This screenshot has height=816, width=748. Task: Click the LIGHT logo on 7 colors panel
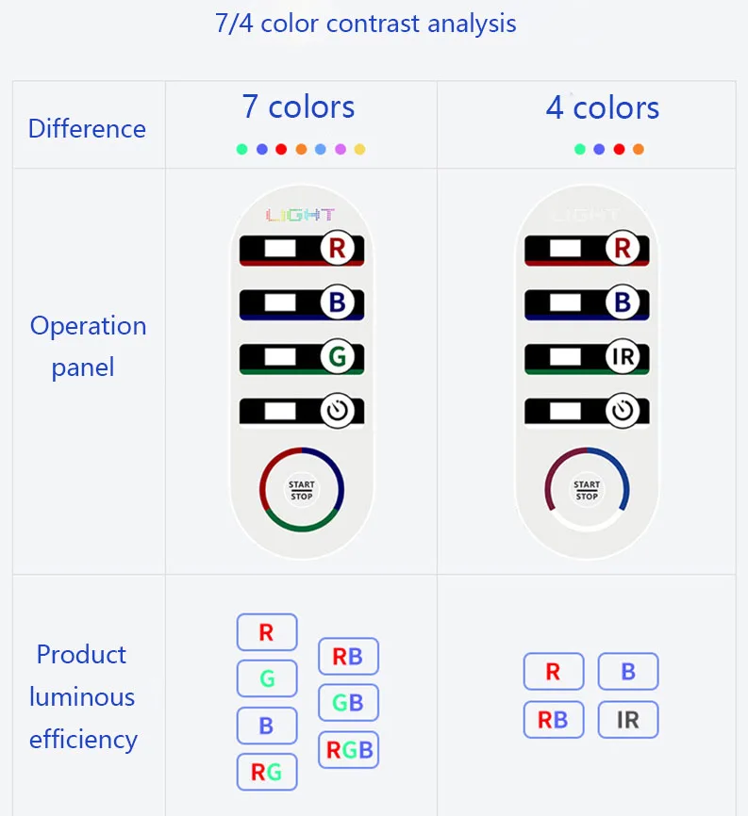(x=300, y=216)
